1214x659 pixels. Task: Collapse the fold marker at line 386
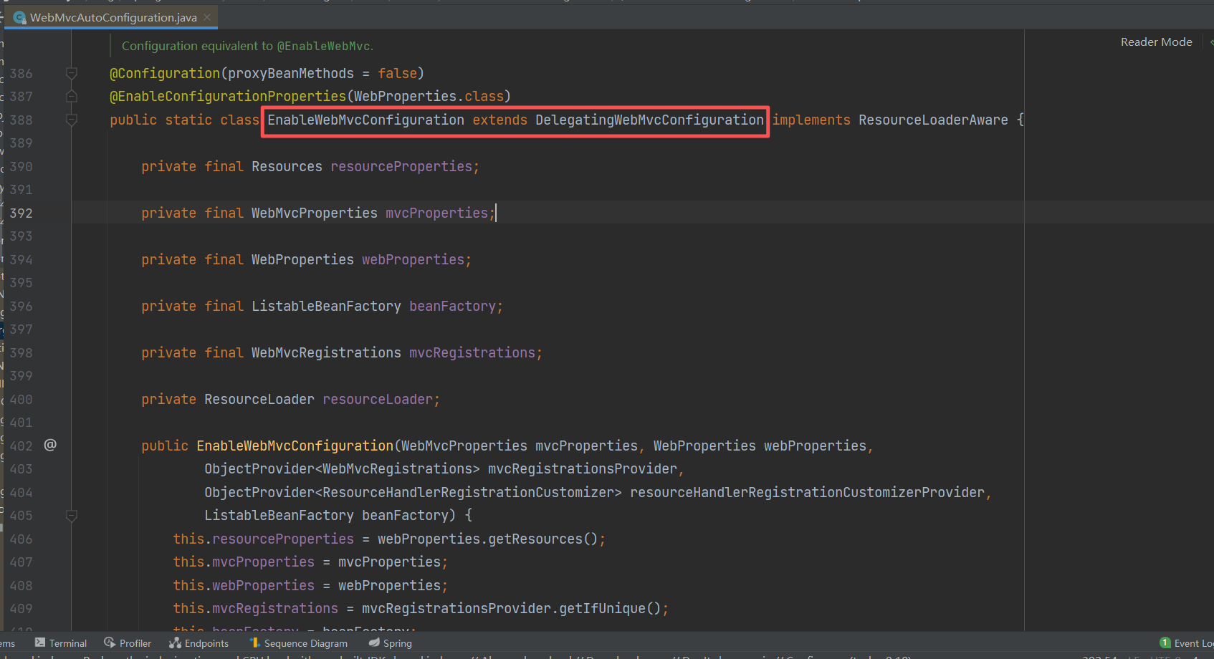click(x=72, y=73)
